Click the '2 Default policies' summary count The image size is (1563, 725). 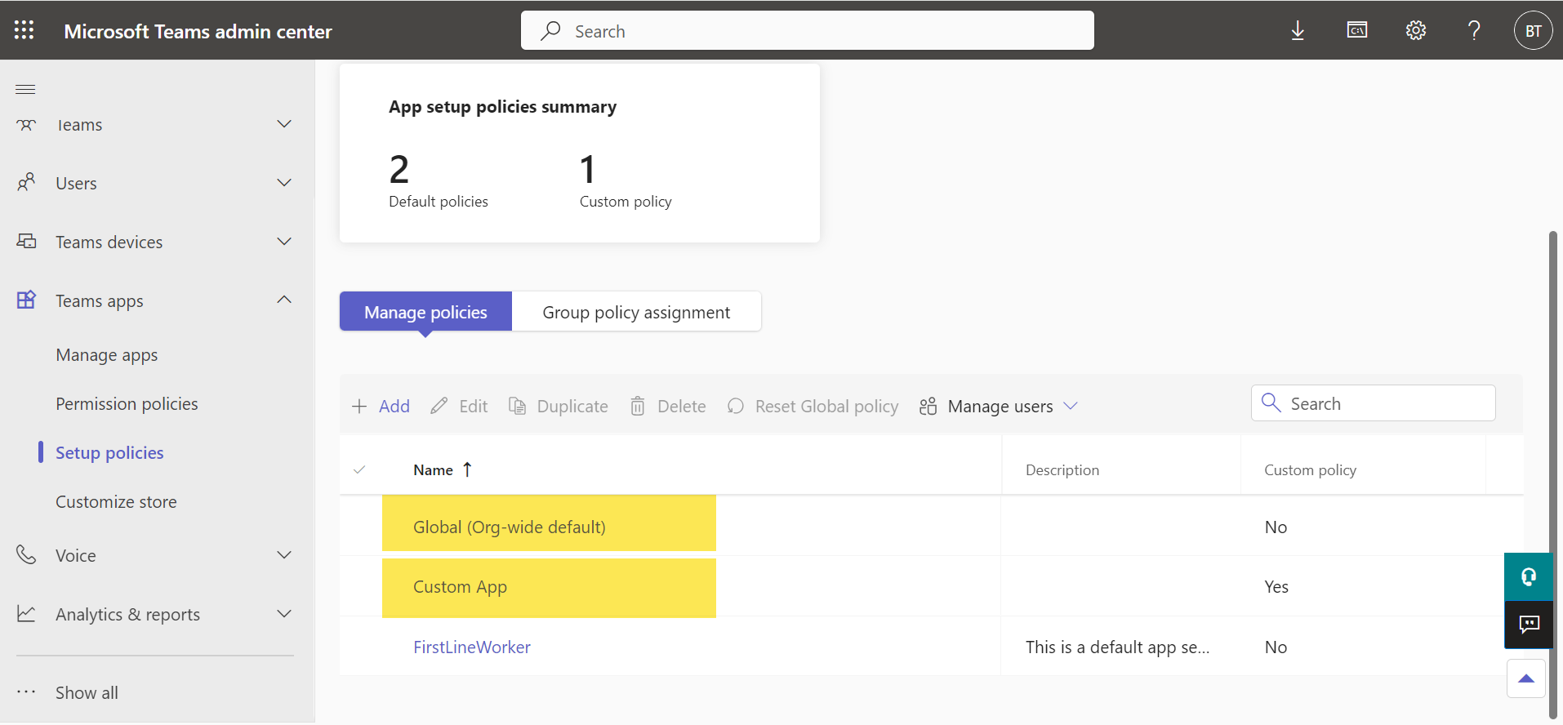[439, 180]
